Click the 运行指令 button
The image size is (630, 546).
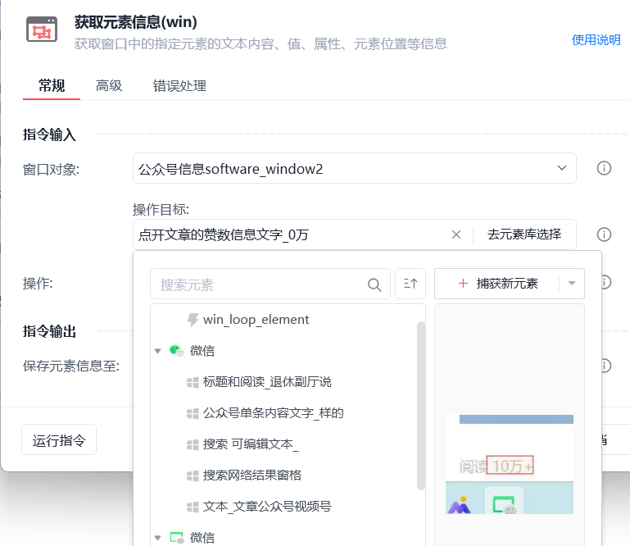[59, 440]
